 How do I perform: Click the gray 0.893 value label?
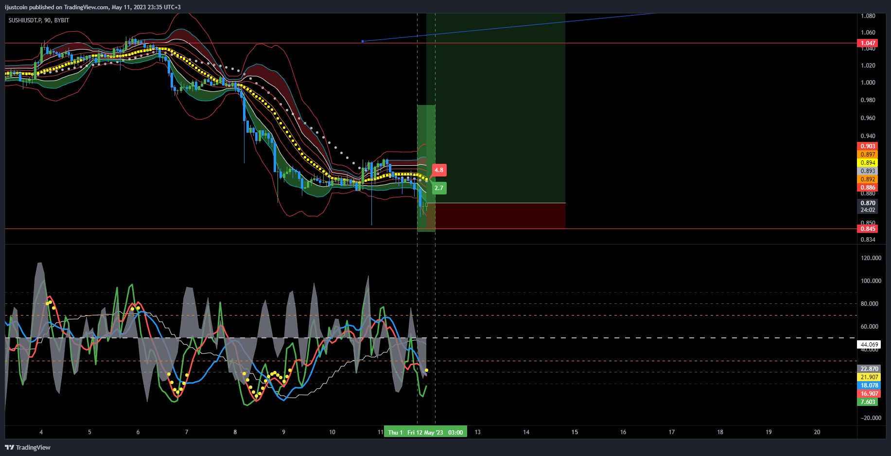point(868,171)
